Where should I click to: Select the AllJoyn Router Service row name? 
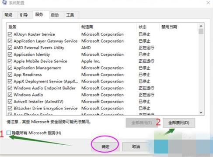click(35, 34)
